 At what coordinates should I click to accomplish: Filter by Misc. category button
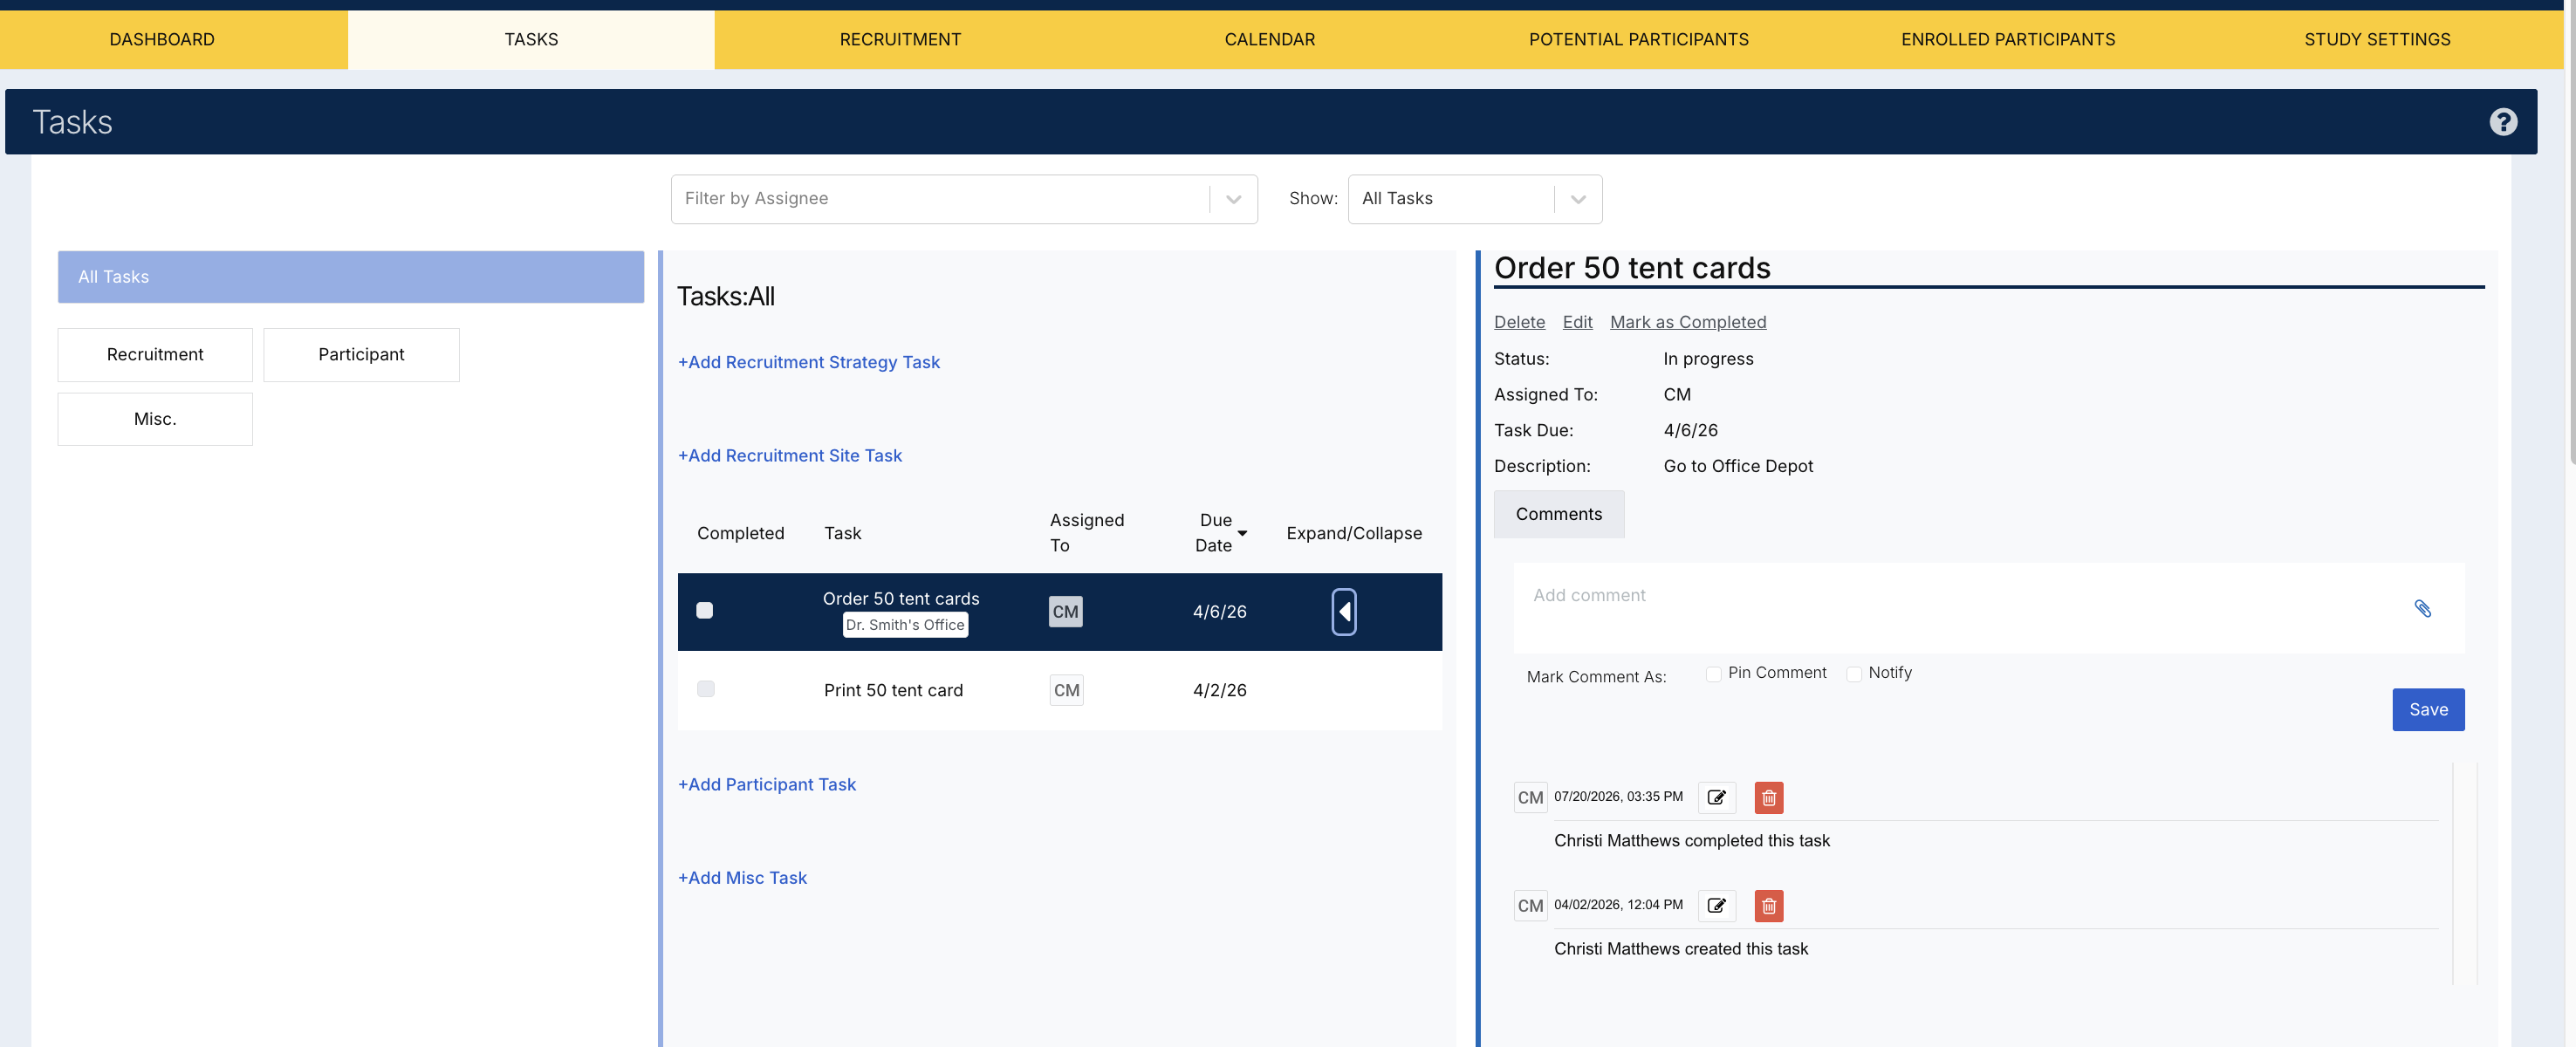click(155, 419)
